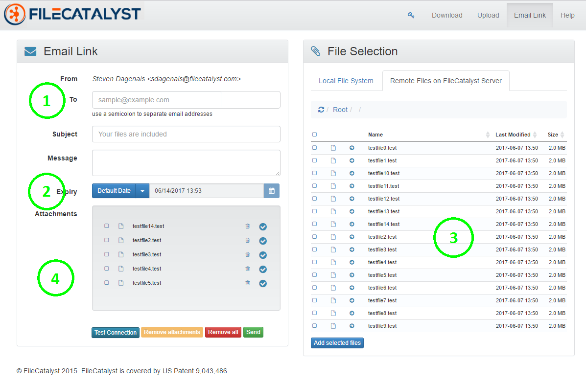This screenshot has height=385, width=586.
Task: Select Remote Files on FileCatalyst Server tab
Action: [446, 81]
